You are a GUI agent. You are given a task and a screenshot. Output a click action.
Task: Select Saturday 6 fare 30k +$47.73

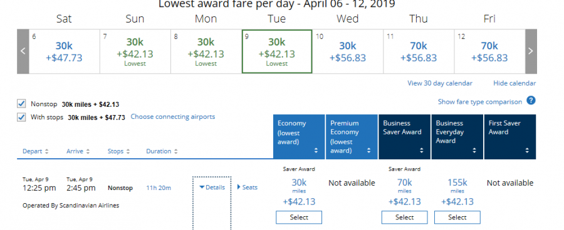click(x=64, y=52)
